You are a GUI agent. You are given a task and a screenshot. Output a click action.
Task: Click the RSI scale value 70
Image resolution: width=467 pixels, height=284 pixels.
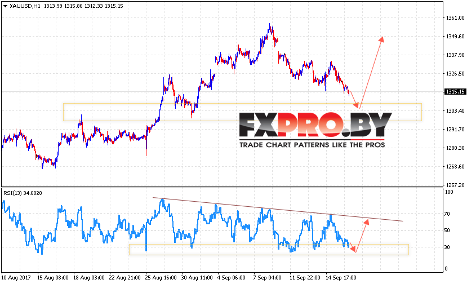(x=447, y=214)
